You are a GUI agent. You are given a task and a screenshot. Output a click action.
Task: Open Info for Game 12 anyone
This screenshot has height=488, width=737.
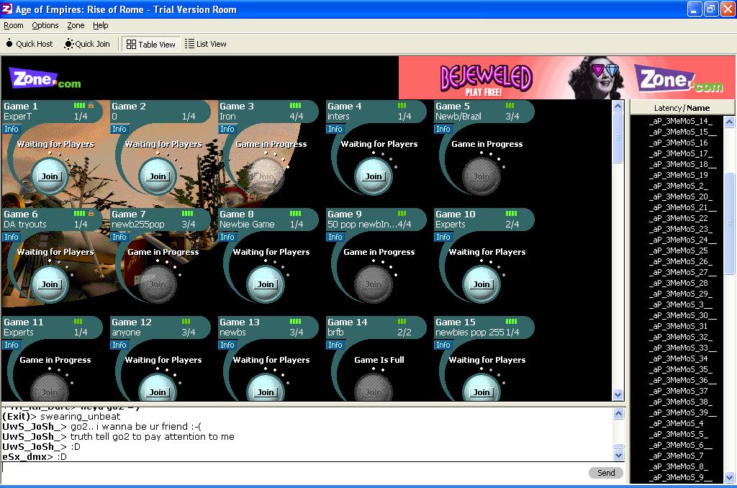tap(119, 345)
